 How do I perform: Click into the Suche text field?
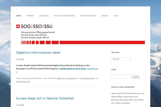(121, 77)
